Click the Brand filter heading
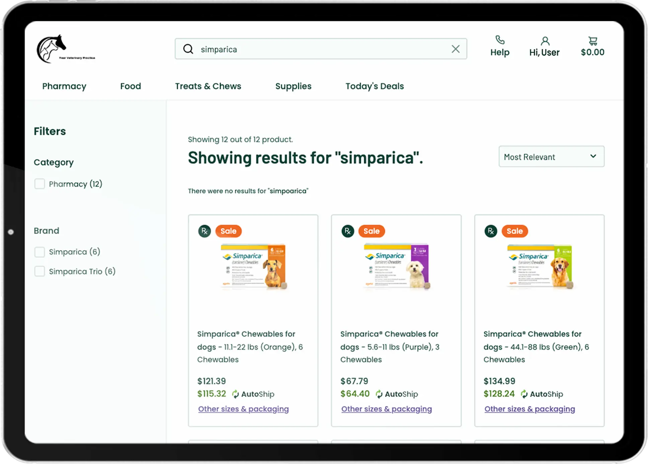648x464 pixels. click(x=47, y=231)
